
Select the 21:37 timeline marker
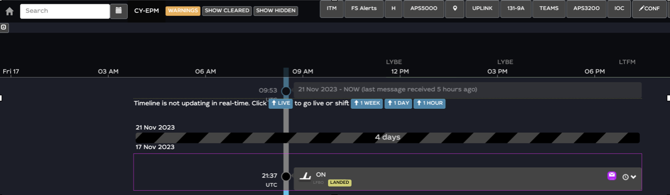(286, 176)
